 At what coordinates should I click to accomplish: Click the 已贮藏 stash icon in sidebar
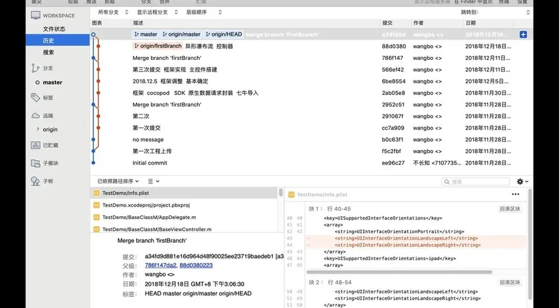click(36, 145)
